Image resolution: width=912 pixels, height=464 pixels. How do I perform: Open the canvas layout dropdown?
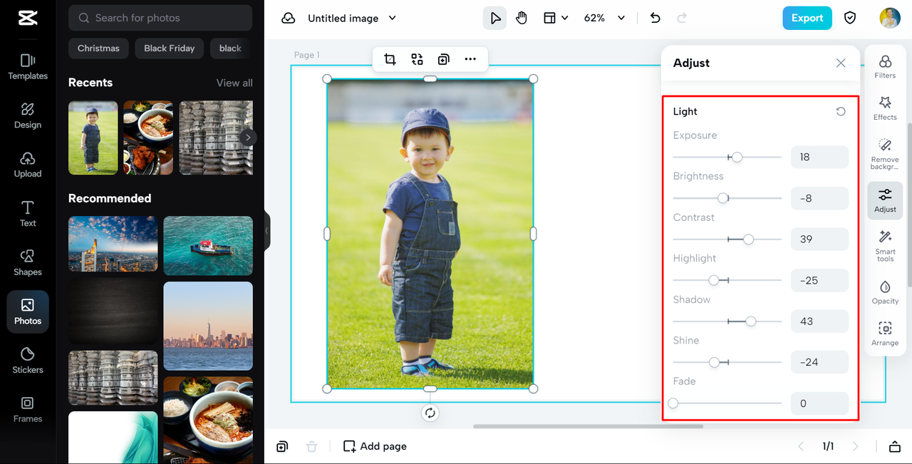556,18
